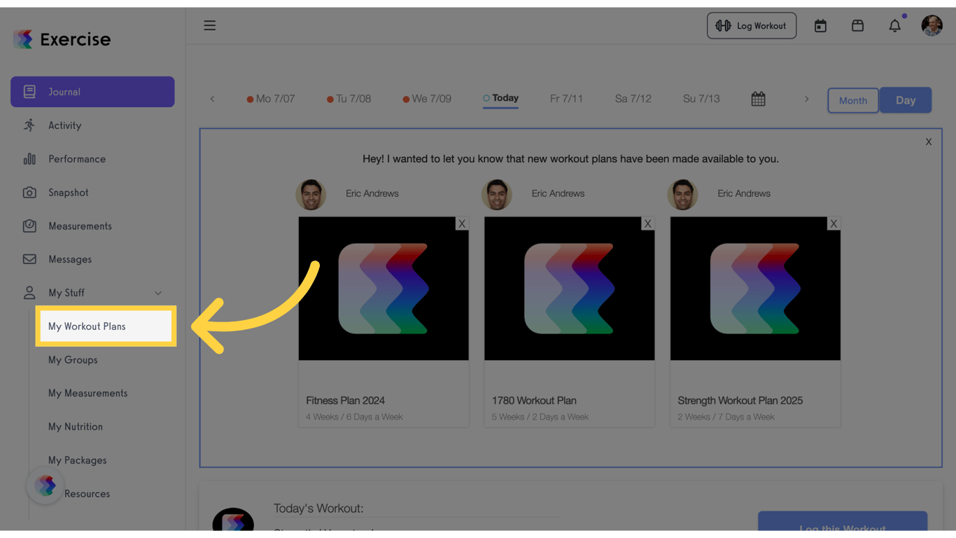The image size is (956, 538).
Task: Go to next week arrow
Action: [x=806, y=99]
